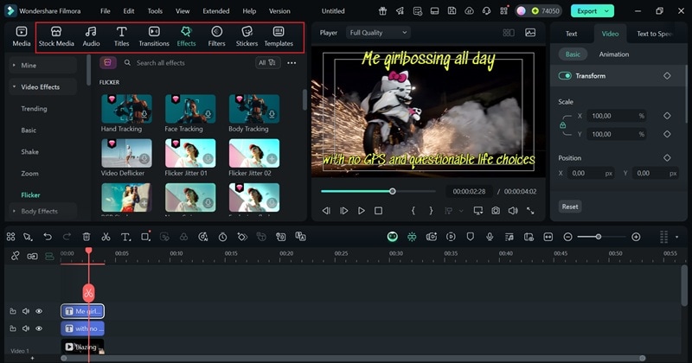Stop the playback
Screen dimensions: 692x363
pos(378,211)
